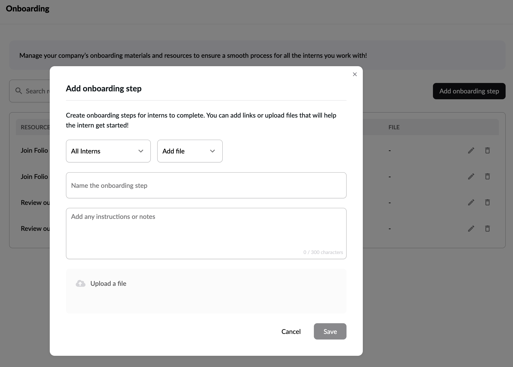Viewport: 513px width, 367px height.
Task: Close the Add onboarding step dialog
Action: coord(355,74)
